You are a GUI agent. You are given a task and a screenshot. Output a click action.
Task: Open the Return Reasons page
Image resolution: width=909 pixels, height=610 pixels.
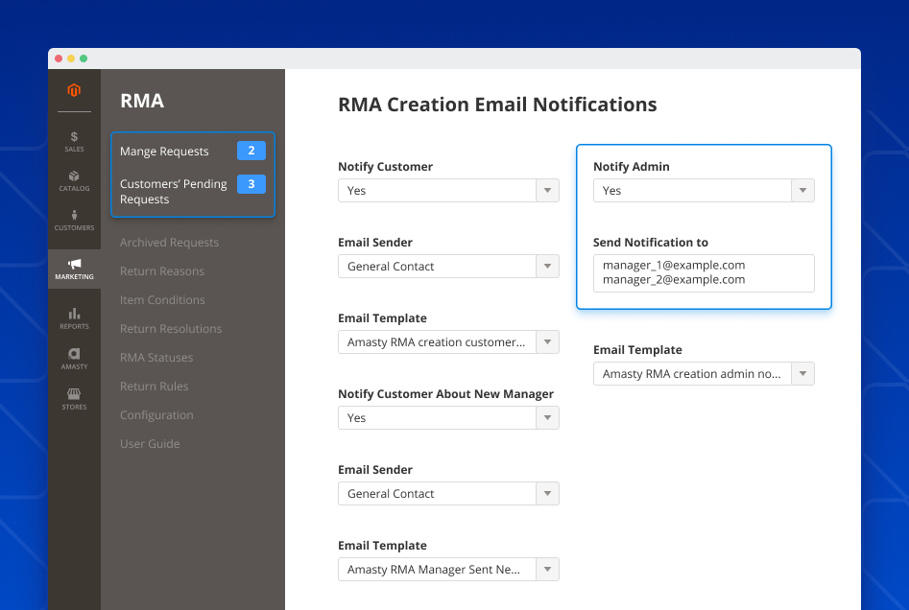point(160,270)
